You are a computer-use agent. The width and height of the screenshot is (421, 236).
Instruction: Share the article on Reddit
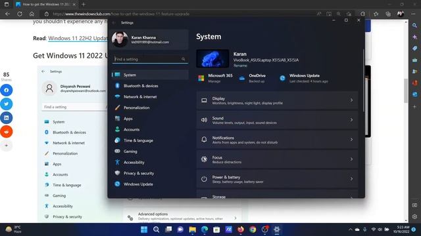[x=6, y=132]
